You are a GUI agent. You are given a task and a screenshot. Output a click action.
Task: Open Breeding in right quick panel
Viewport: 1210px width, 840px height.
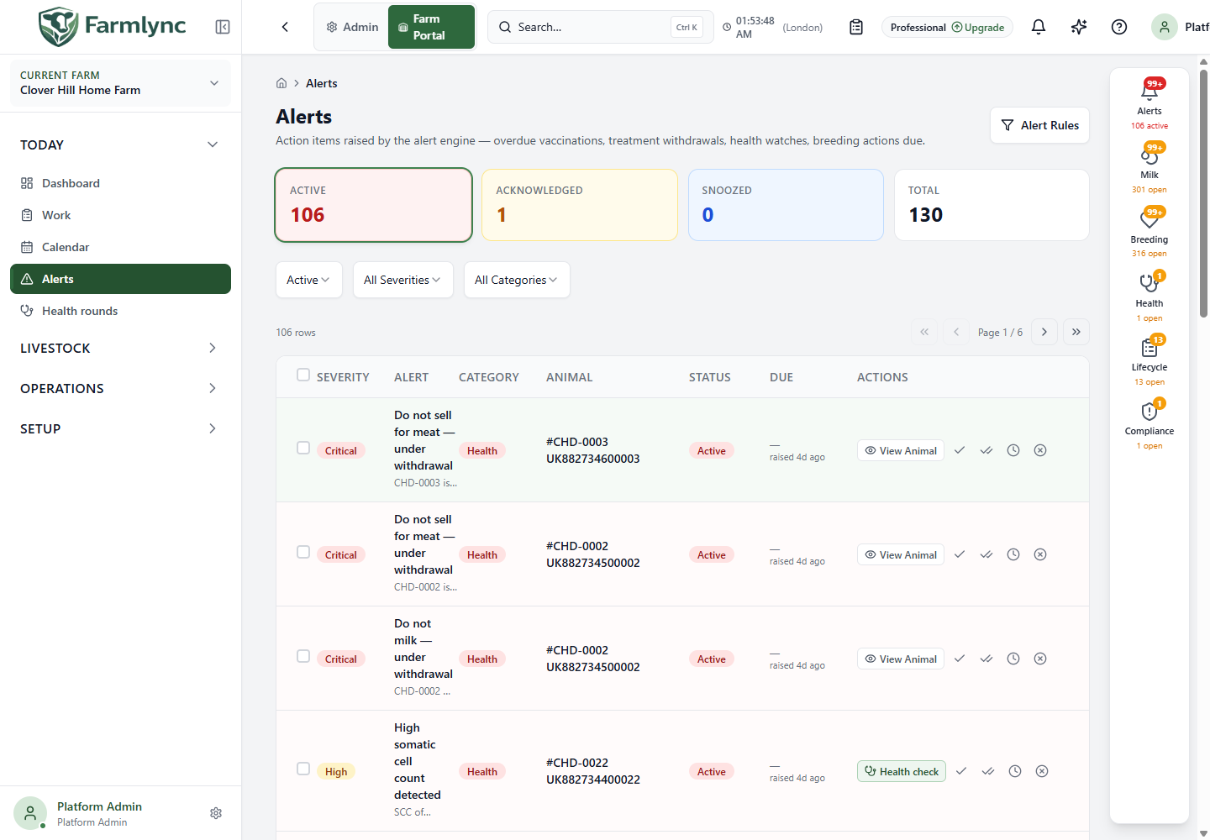click(1149, 232)
